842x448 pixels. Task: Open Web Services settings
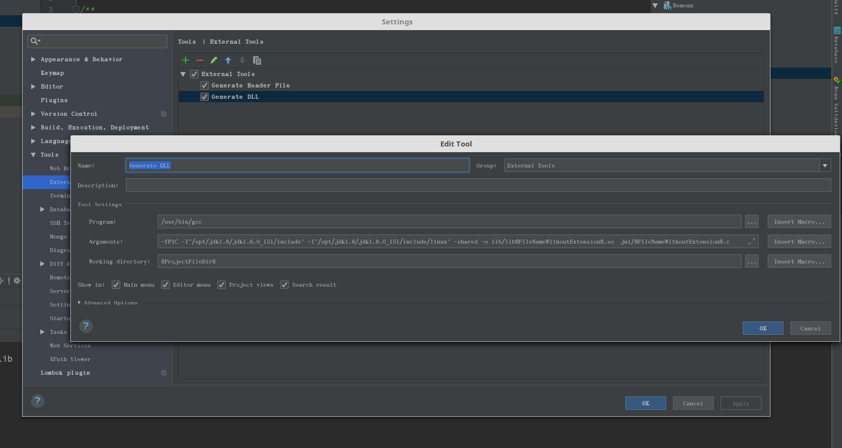pos(70,345)
